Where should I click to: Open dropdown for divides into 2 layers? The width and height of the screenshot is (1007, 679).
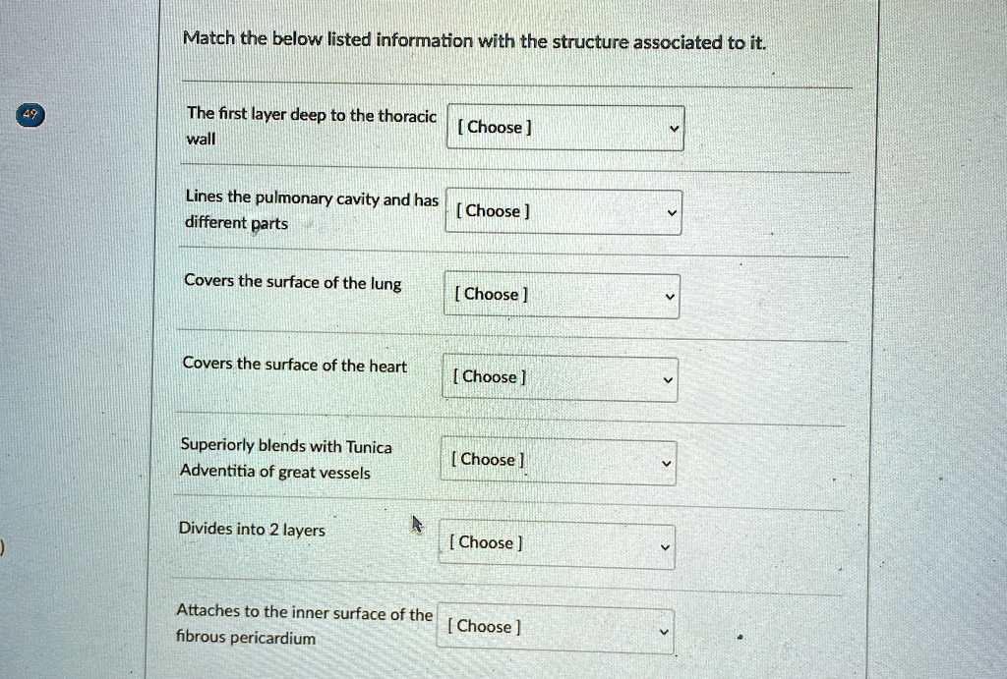click(x=557, y=545)
